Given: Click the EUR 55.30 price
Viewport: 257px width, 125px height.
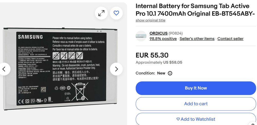Looking at the screenshot, I should point(152,55).
